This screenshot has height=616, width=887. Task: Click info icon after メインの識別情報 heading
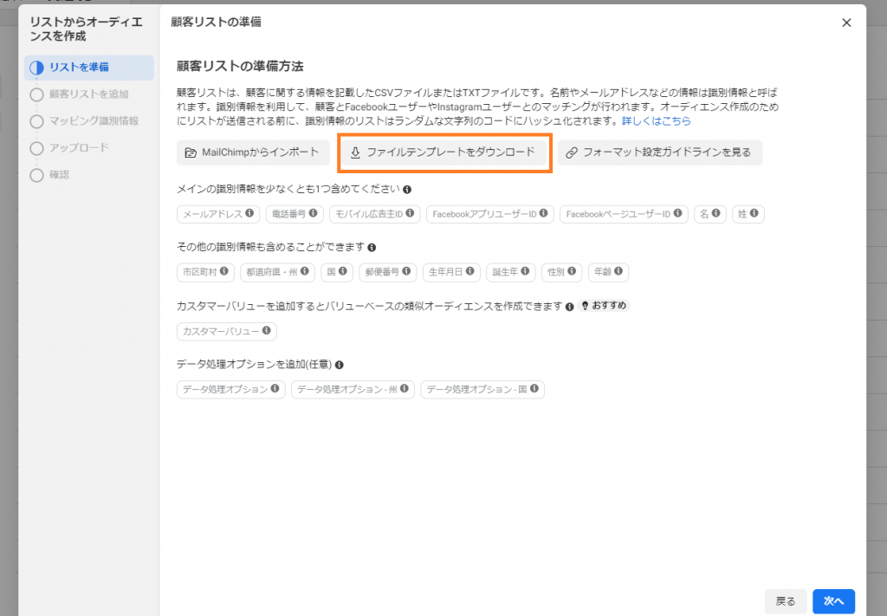[407, 189]
